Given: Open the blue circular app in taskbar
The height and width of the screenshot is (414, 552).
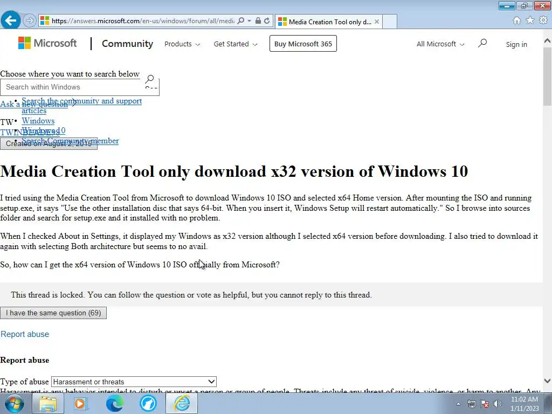Looking at the screenshot, I should click(148, 403).
